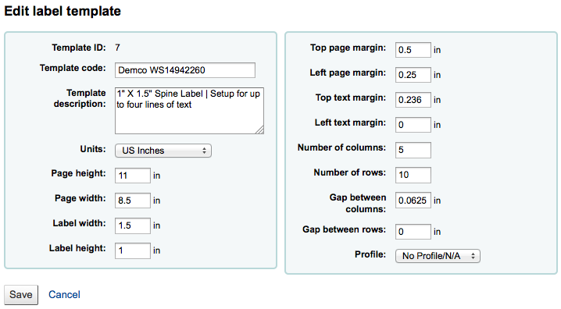Click the 'Number of columns:' label

(x=341, y=147)
